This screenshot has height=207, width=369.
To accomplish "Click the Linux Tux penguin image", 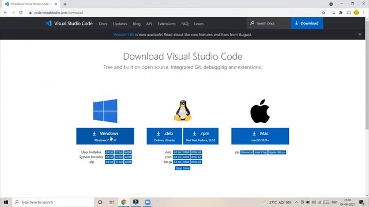I will (183, 110).
